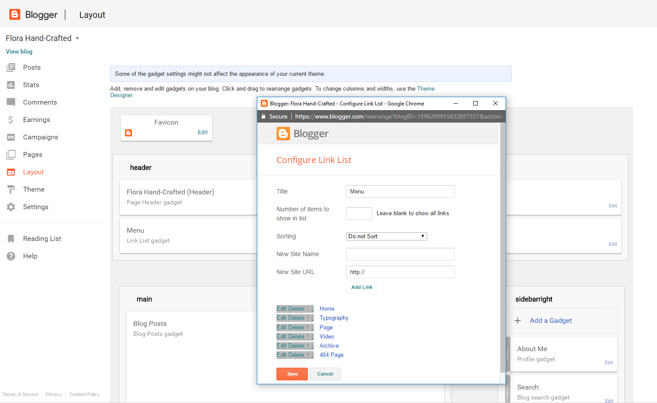Delete the Video link

[x=296, y=337]
